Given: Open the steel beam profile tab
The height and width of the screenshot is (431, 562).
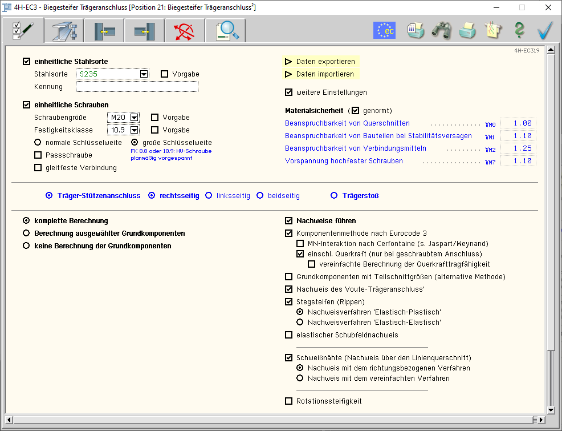Looking at the screenshot, I should click(63, 30).
